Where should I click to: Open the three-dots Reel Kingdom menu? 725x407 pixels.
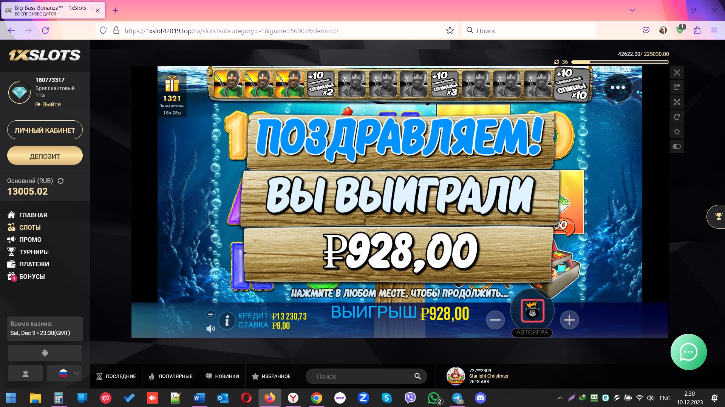(617, 88)
